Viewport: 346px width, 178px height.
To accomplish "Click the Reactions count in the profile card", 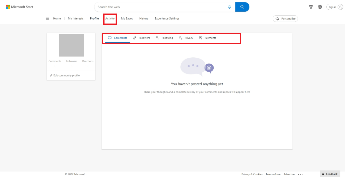I will click(88, 63).
